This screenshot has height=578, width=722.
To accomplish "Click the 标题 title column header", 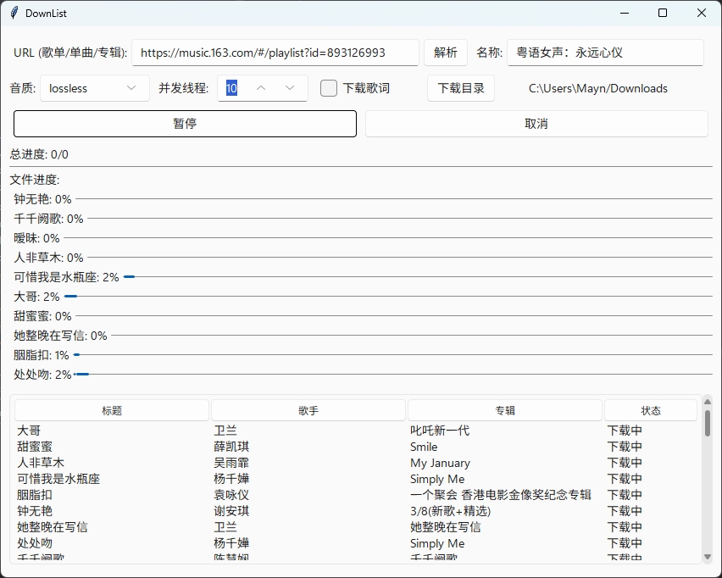I will point(111,410).
